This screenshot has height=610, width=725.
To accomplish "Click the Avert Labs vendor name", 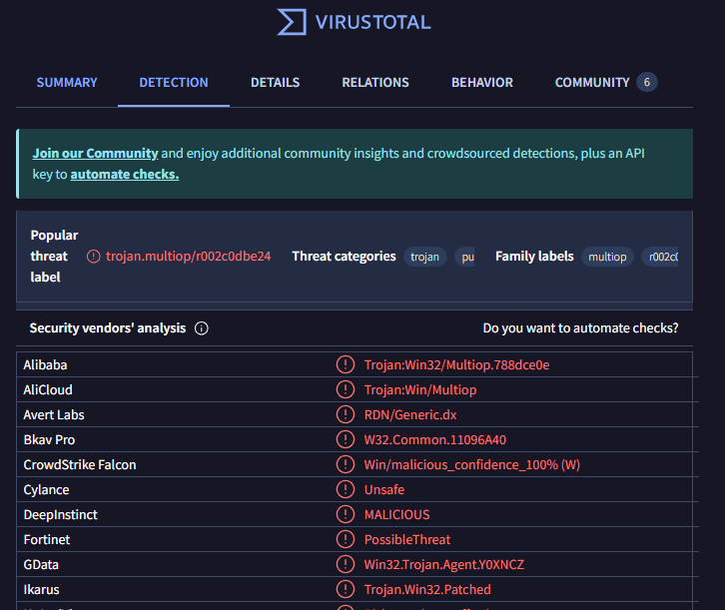I will 54,415.
